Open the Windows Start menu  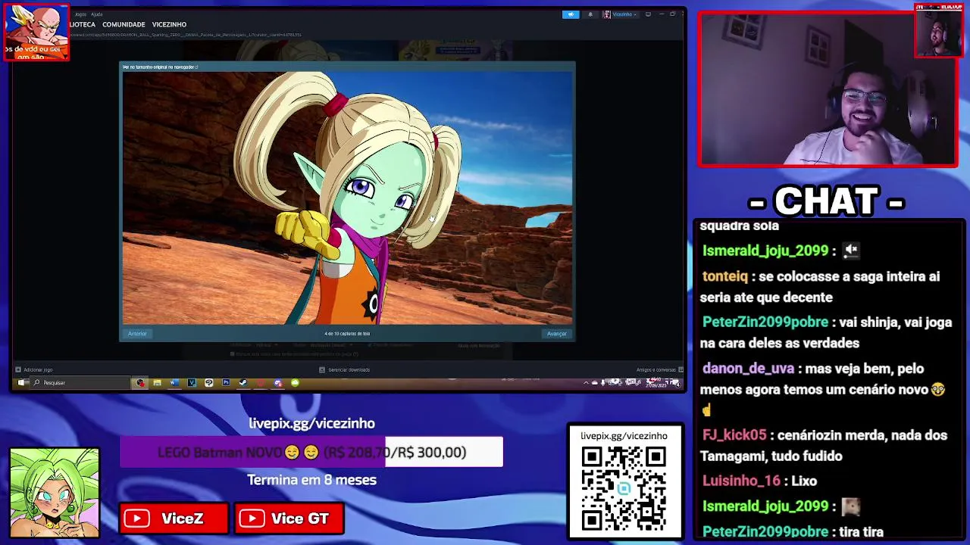point(21,383)
